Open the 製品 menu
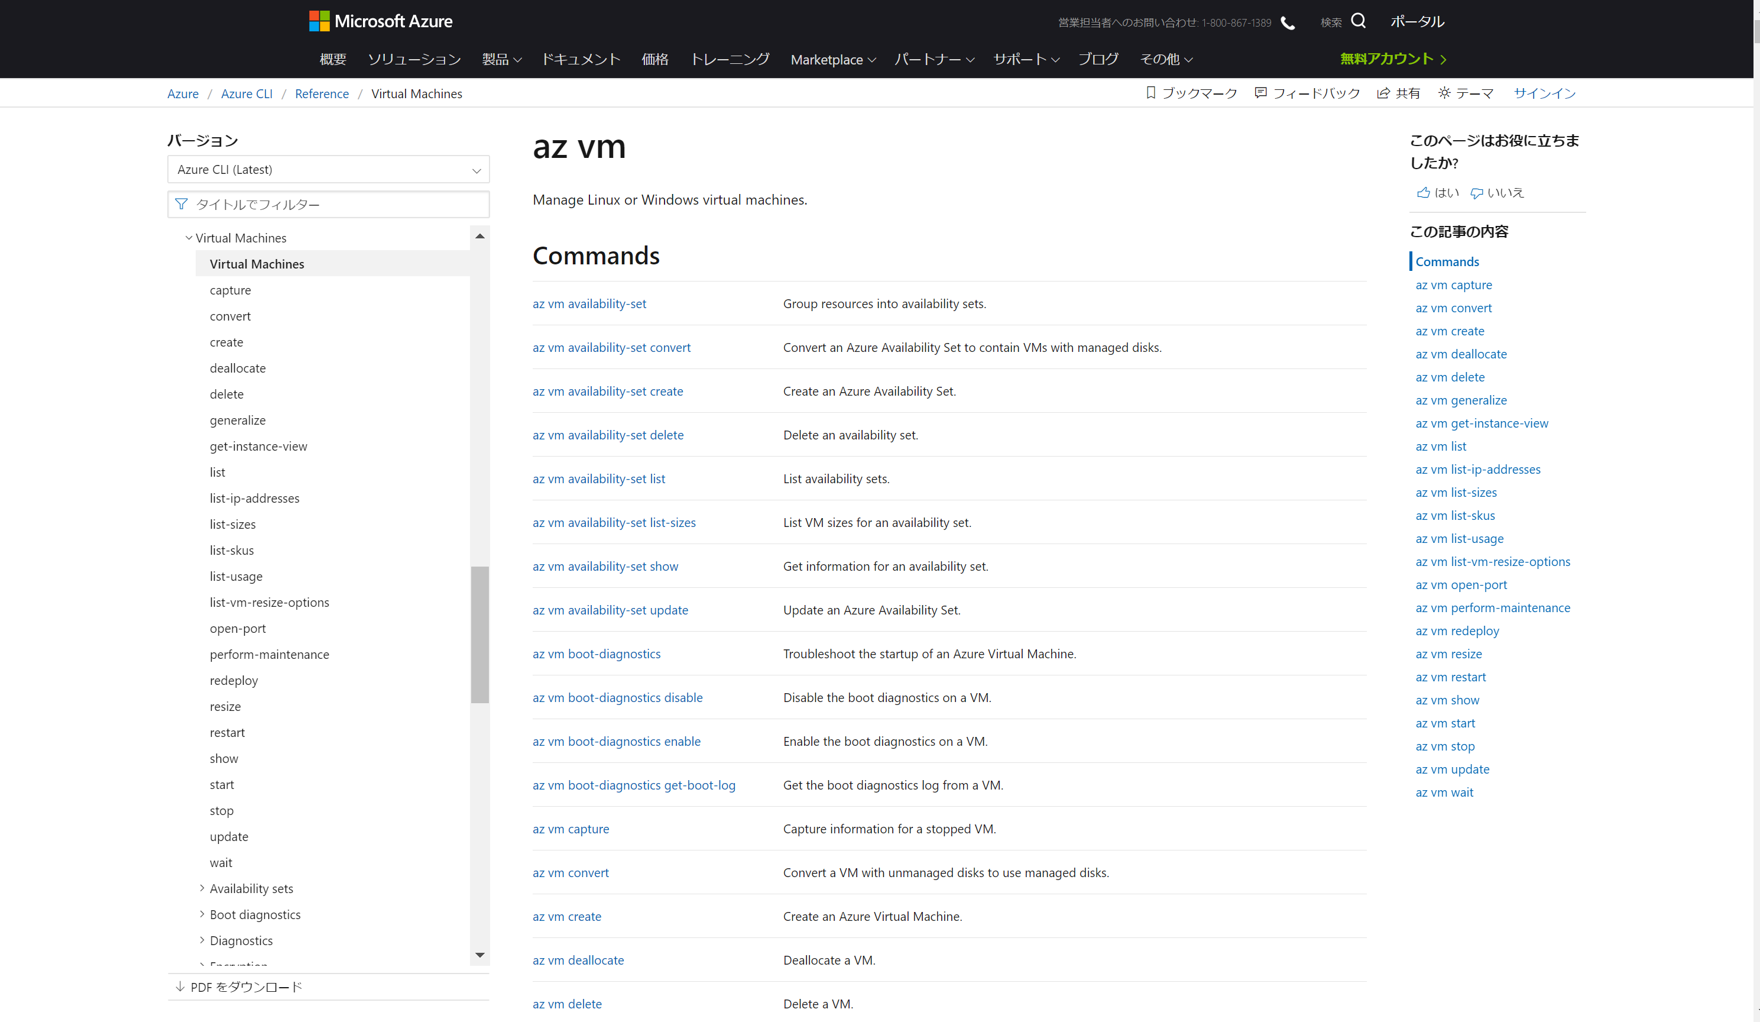Viewport: 1760px width, 1022px height. point(501,59)
